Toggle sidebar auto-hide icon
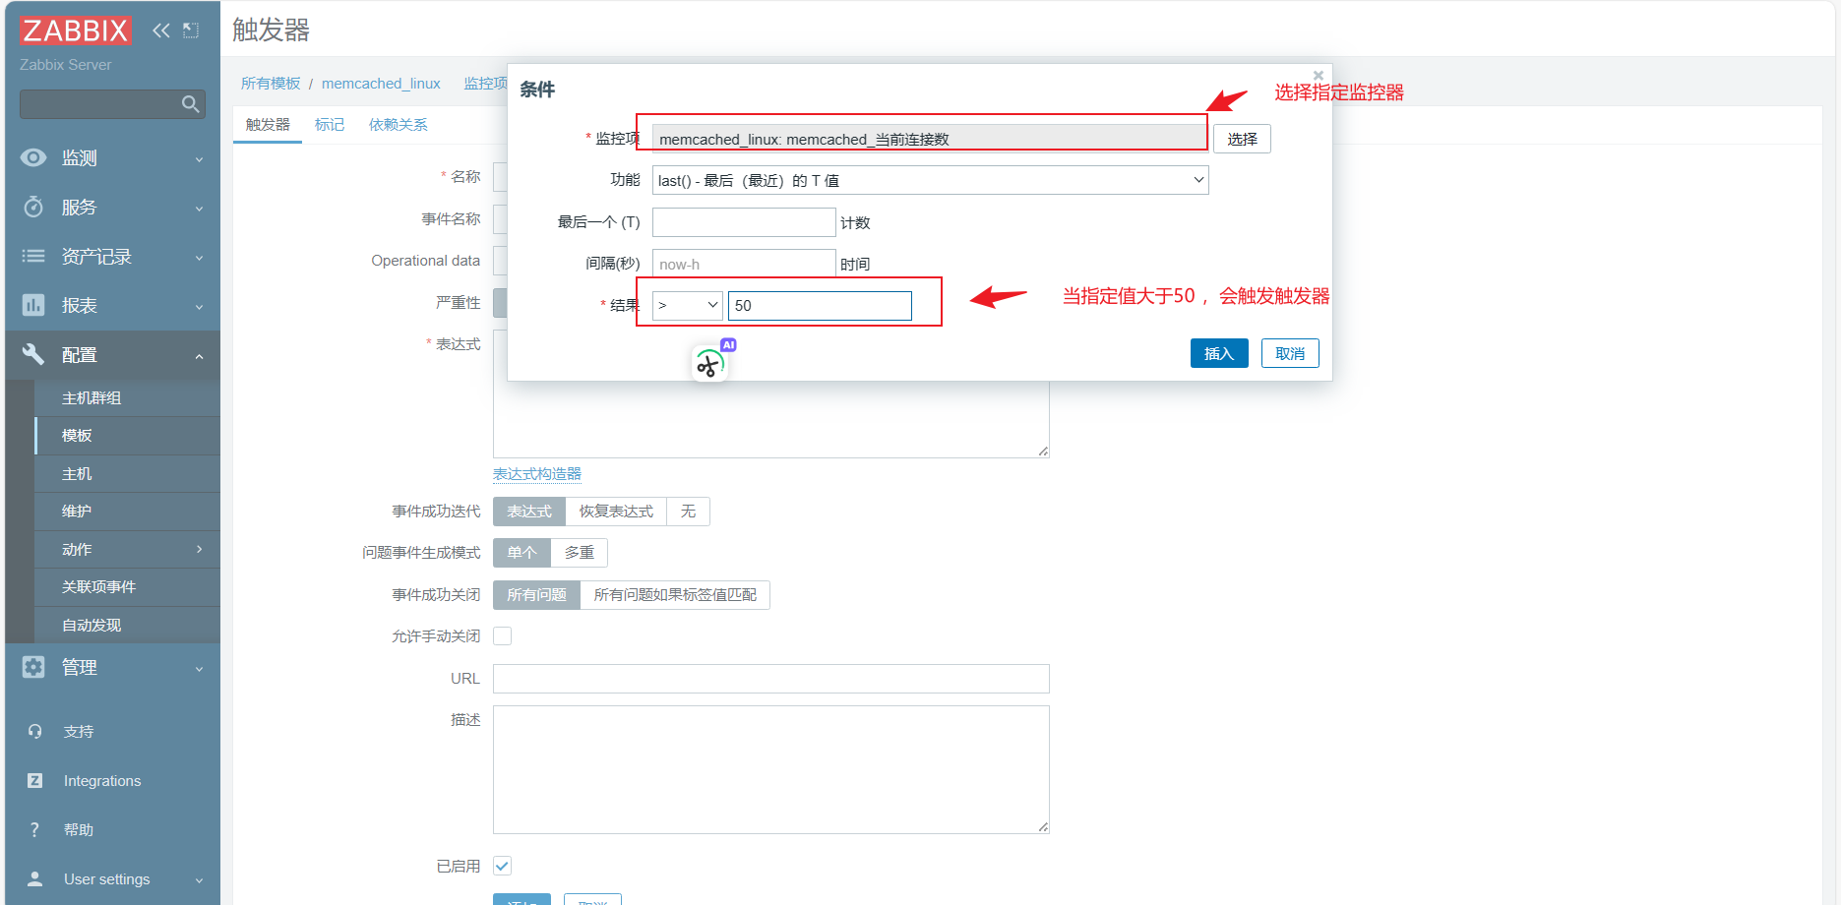 coord(191,30)
